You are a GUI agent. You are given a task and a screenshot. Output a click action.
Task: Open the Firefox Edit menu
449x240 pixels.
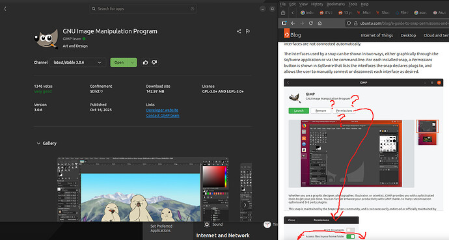pyautogui.click(x=292, y=4)
